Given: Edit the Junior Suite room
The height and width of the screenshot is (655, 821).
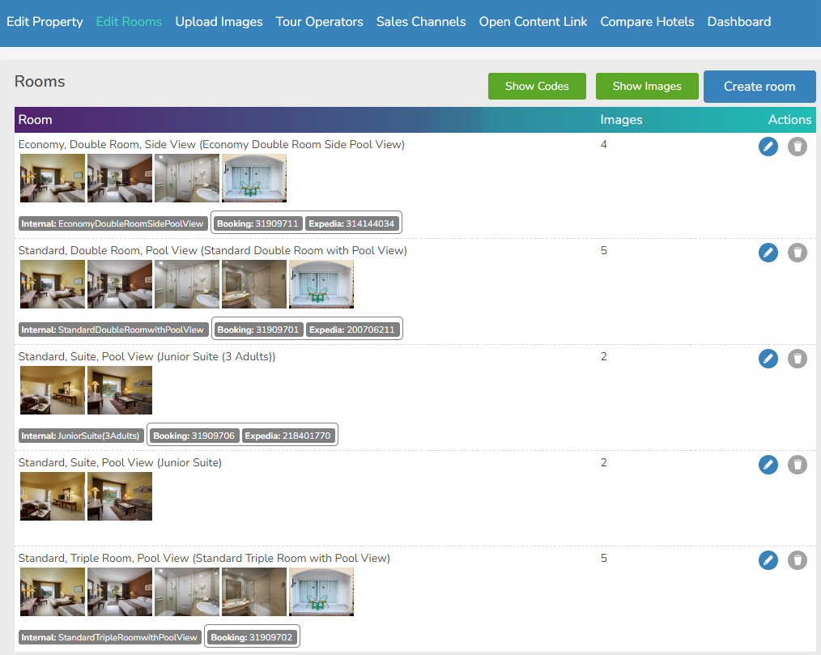Looking at the screenshot, I should [768, 465].
